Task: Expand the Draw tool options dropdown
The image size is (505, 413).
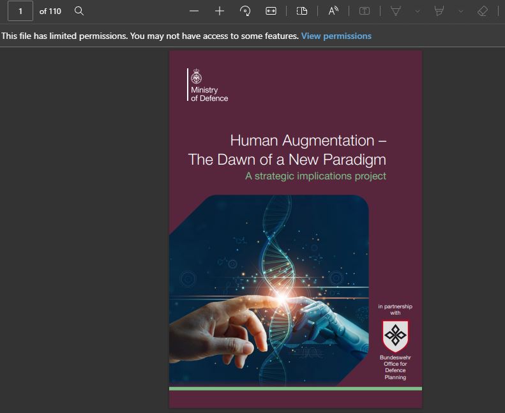Action: tap(418, 11)
